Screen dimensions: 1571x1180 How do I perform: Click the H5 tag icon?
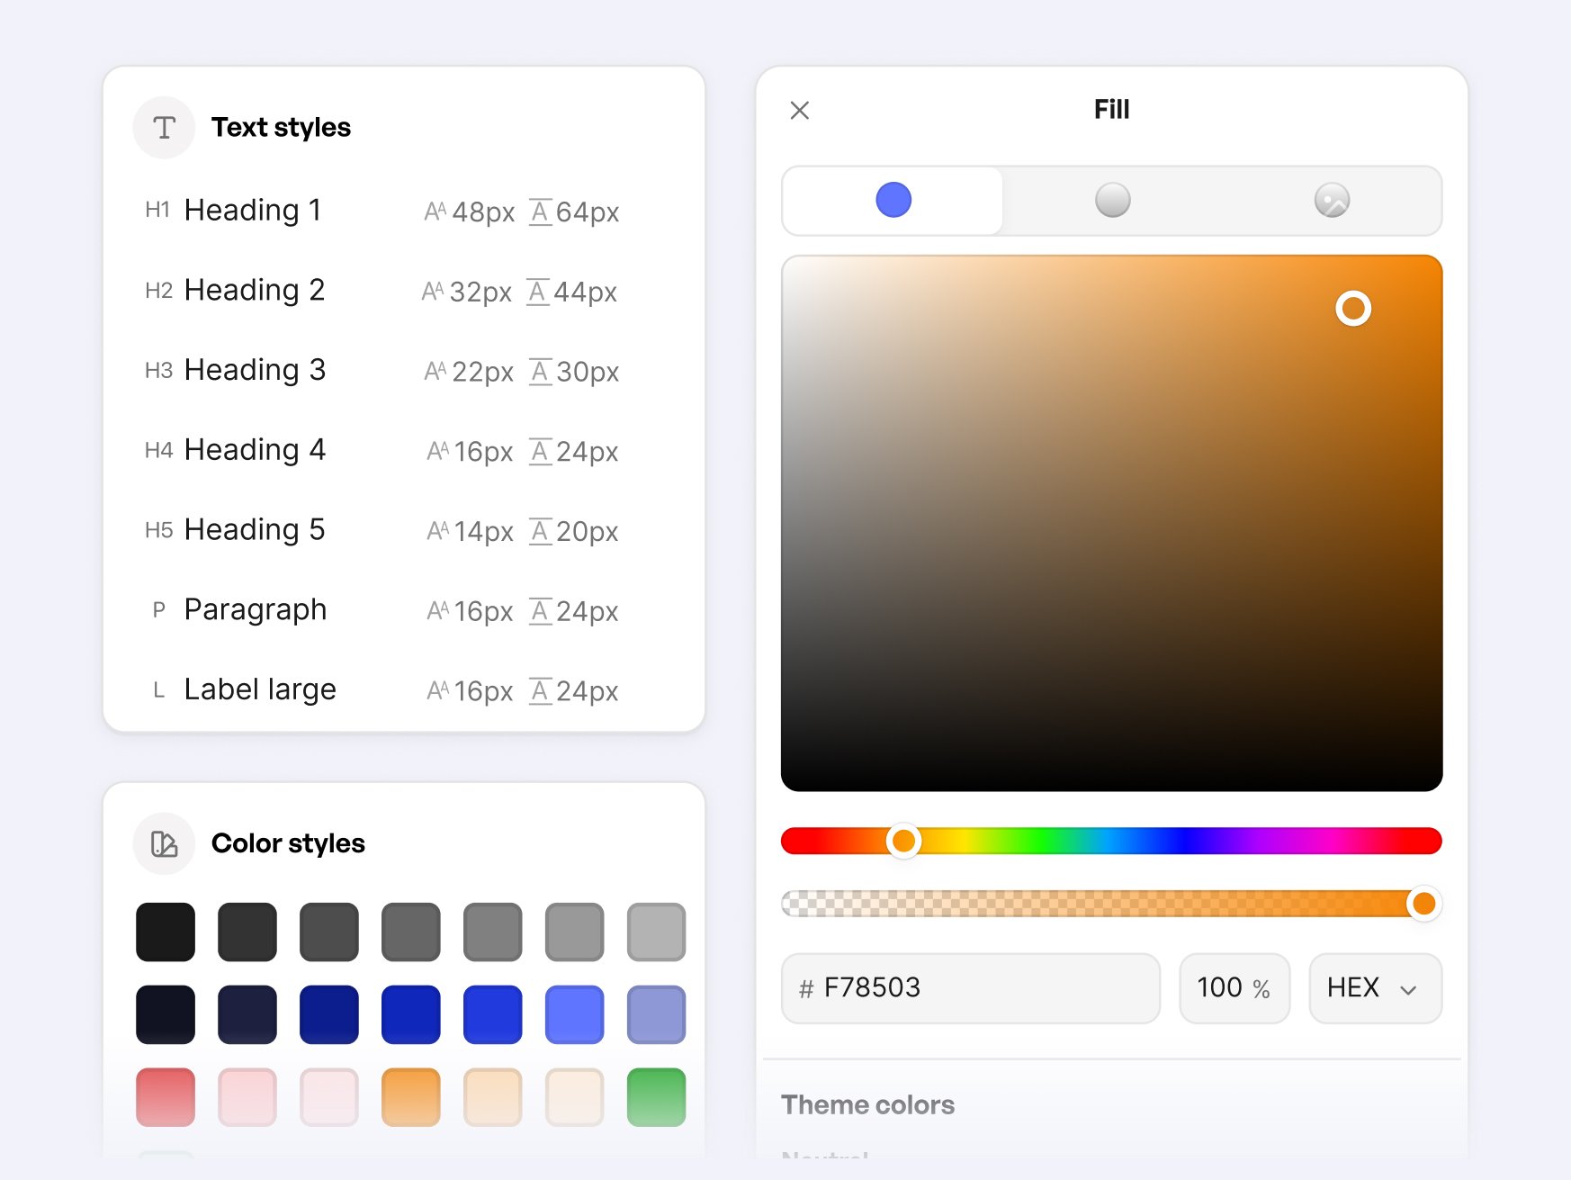pyautogui.click(x=158, y=530)
